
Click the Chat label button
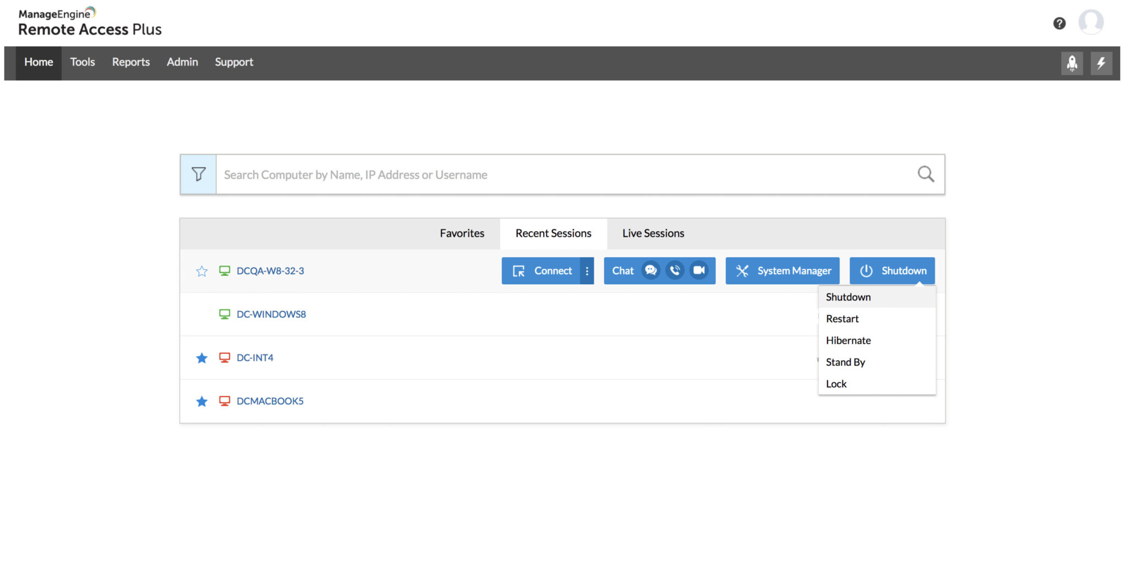pyautogui.click(x=623, y=270)
